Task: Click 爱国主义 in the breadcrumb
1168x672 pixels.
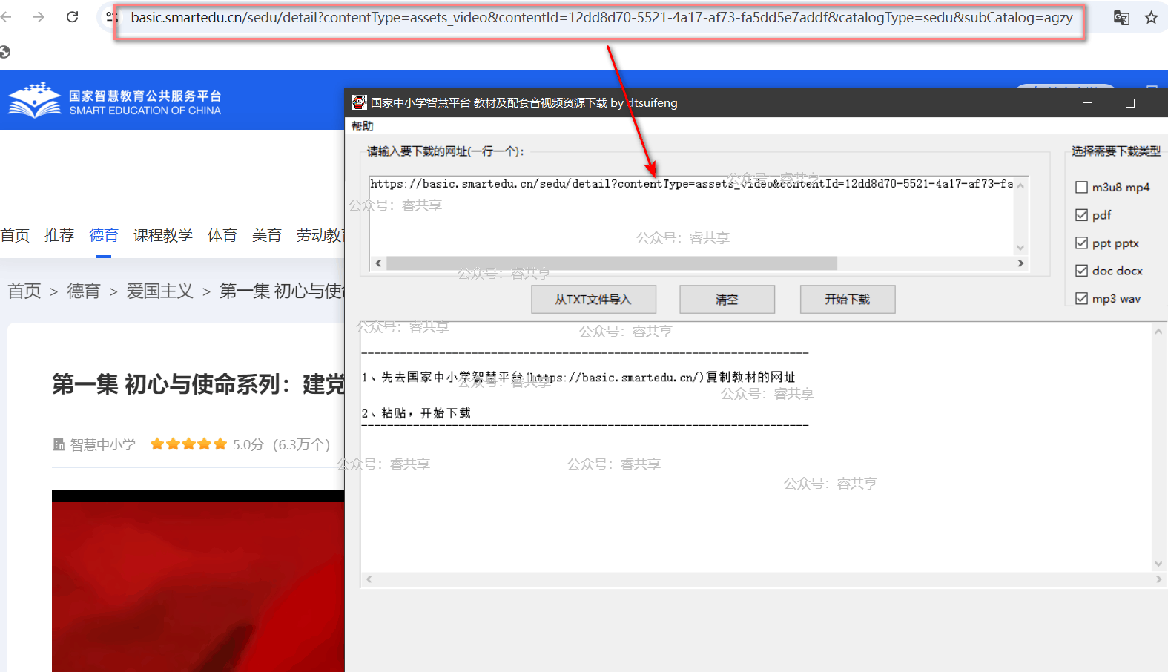Action: tap(159, 291)
